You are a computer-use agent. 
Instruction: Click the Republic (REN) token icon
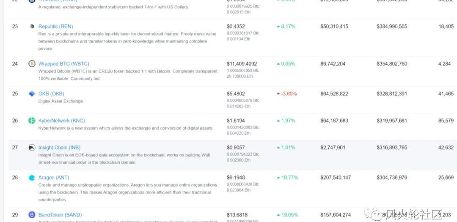pos(32,26)
